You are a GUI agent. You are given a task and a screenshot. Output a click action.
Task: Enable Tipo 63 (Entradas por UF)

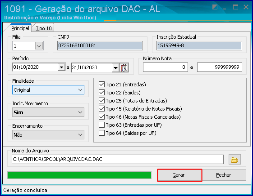tap(101, 125)
